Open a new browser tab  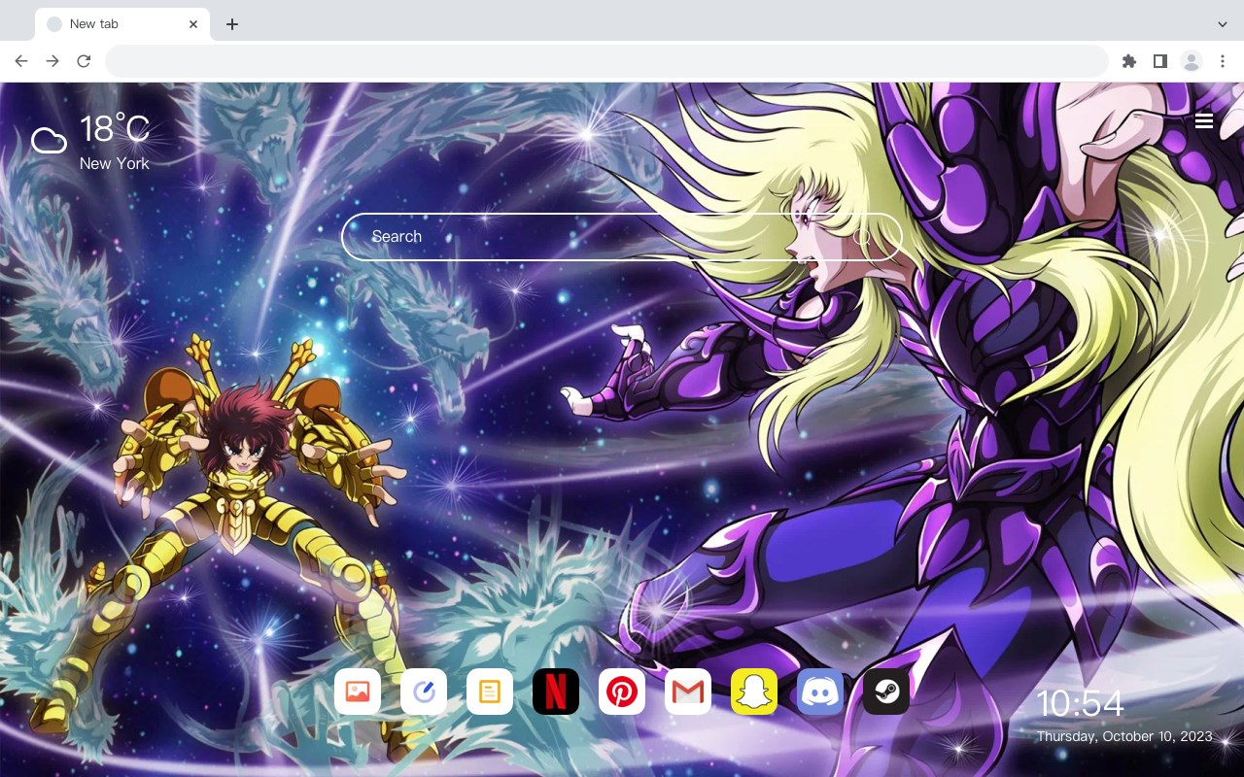[x=231, y=24]
